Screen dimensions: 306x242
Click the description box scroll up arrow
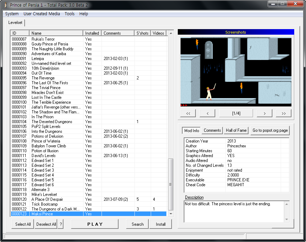[x=287, y=204]
